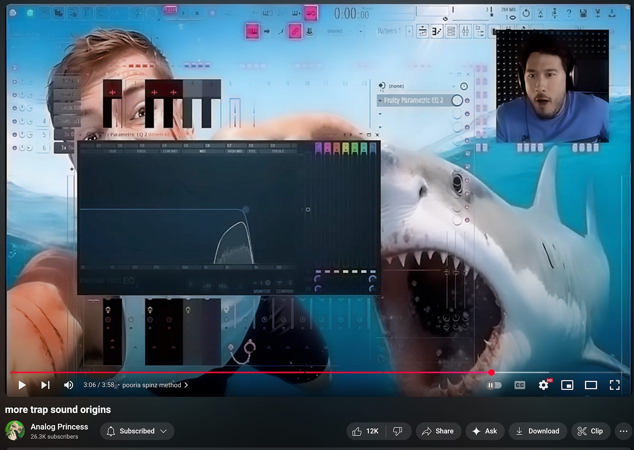Download the video
This screenshot has width=634, height=450.
pyautogui.click(x=538, y=431)
